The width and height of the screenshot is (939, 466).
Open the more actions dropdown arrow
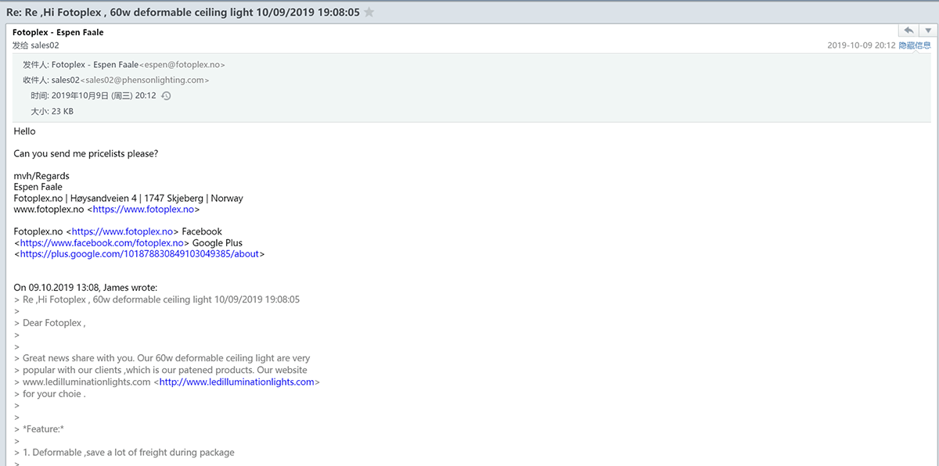tap(927, 30)
